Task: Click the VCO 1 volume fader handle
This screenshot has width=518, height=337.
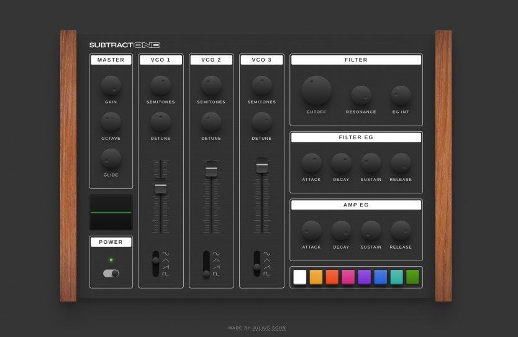Action: pos(161,186)
